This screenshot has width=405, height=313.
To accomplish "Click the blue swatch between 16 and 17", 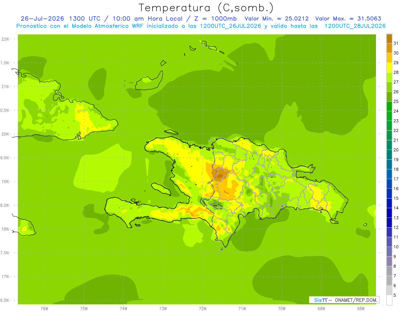I will coord(389,184).
